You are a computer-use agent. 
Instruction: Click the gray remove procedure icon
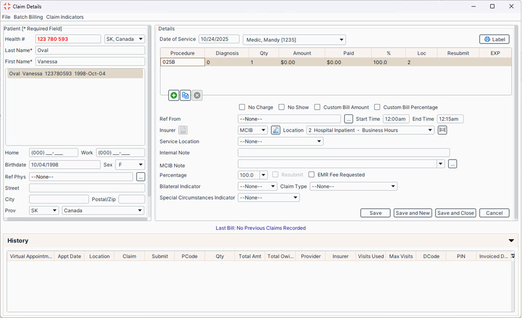(x=197, y=96)
